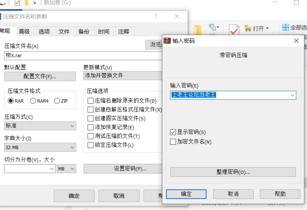The height and width of the screenshot is (210, 307).
Task: Click the Select all grid icon in Explorer
Action: [x=286, y=27]
